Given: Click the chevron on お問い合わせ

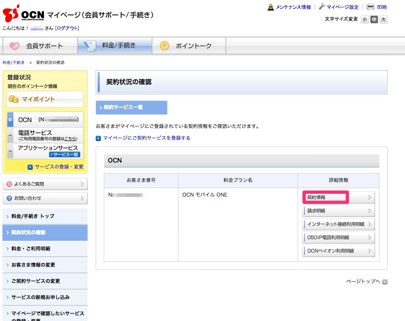Looking at the screenshot, I should tap(82, 198).
